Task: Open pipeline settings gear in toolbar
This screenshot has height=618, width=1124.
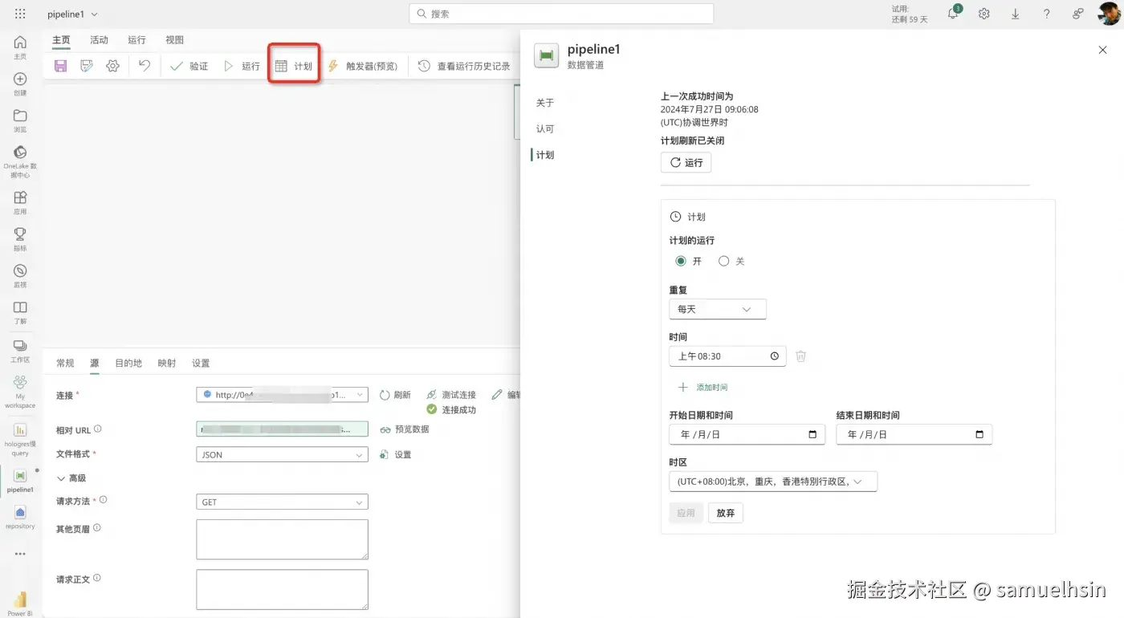Action: coord(112,66)
